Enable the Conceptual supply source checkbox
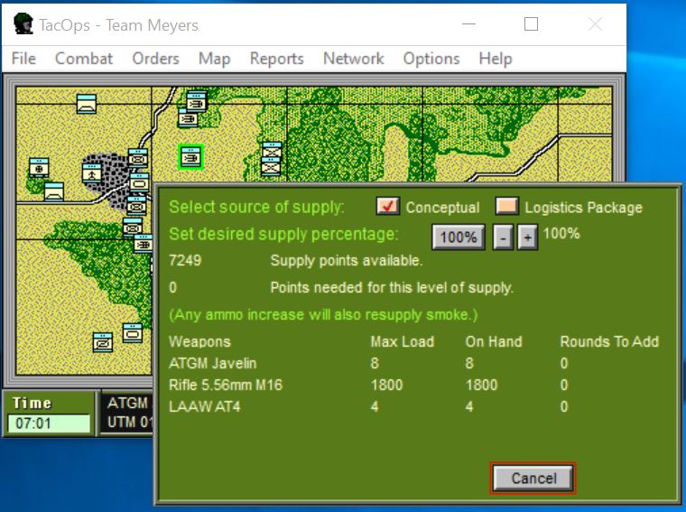 [x=387, y=206]
